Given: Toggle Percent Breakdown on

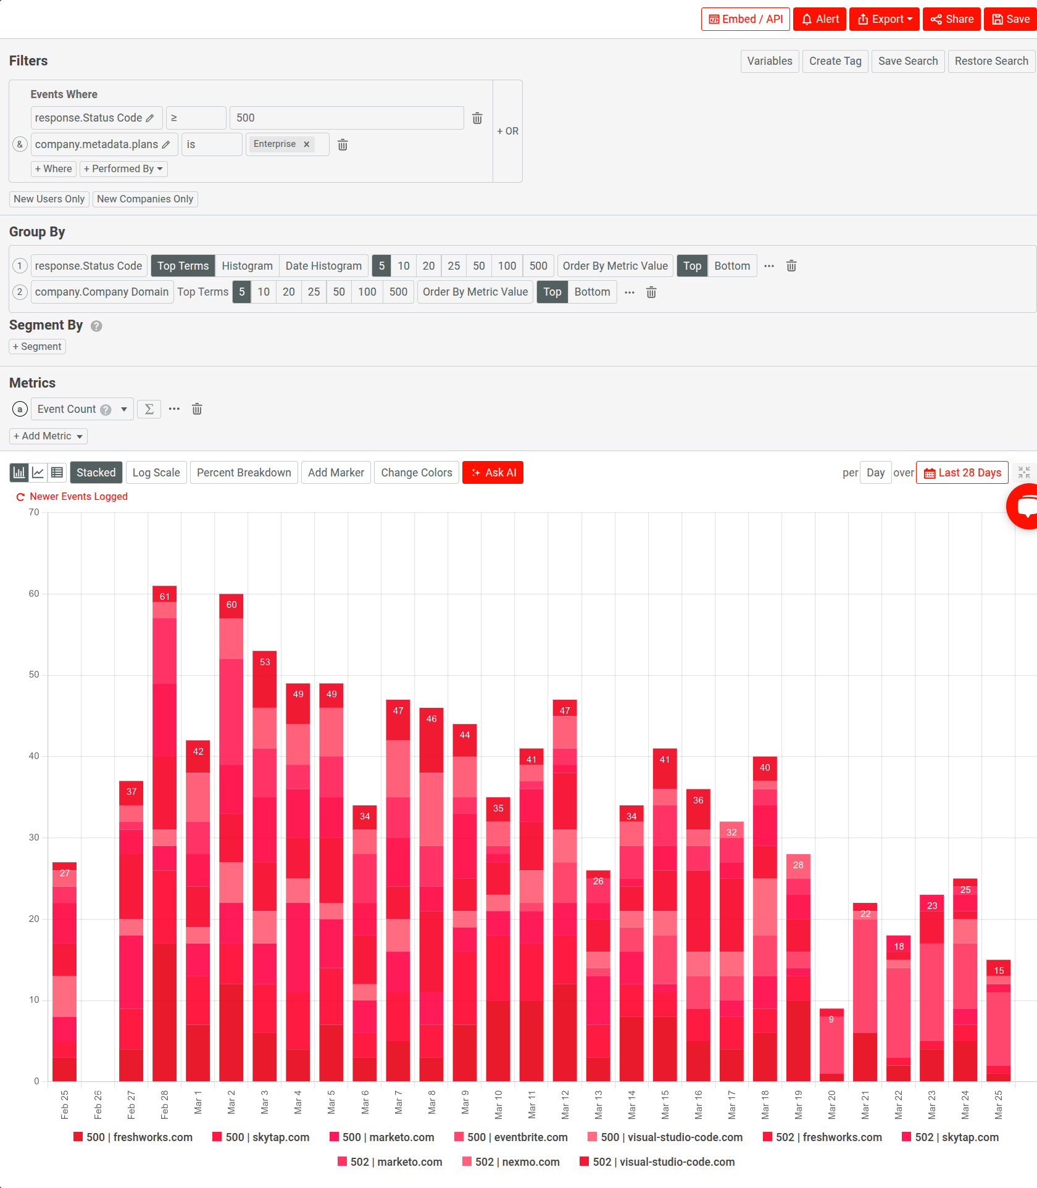Looking at the screenshot, I should [x=244, y=472].
